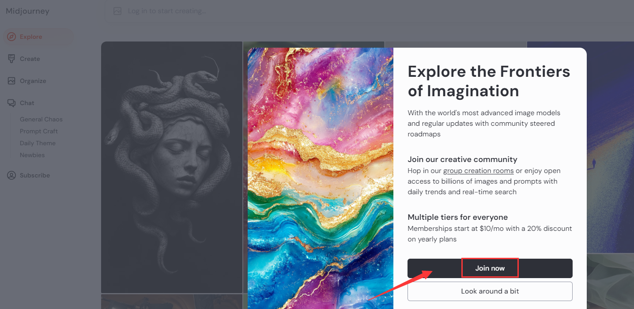Click the Join now button

[x=490, y=268]
